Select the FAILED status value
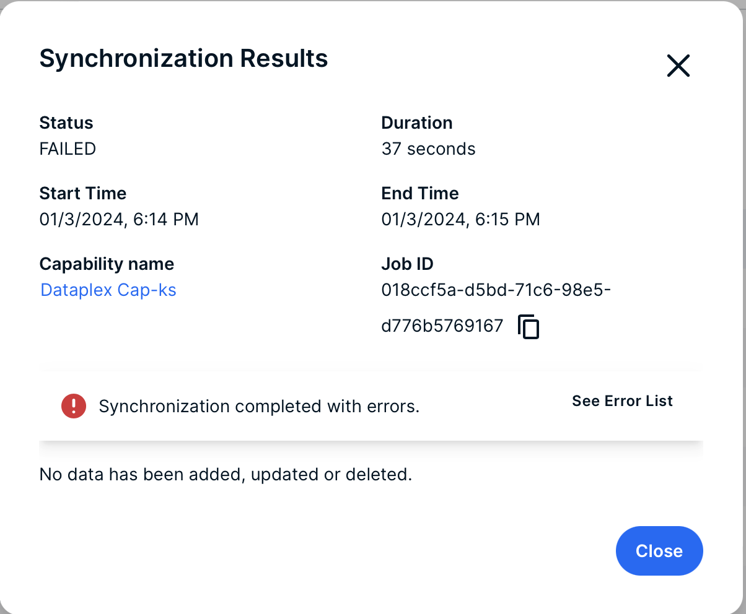The height and width of the screenshot is (614, 746). point(68,149)
